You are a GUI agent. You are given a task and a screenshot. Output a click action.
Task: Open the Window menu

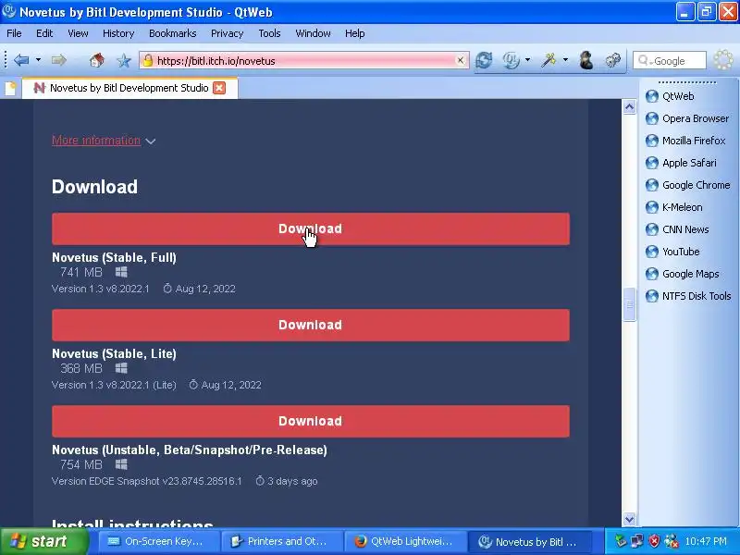(313, 33)
